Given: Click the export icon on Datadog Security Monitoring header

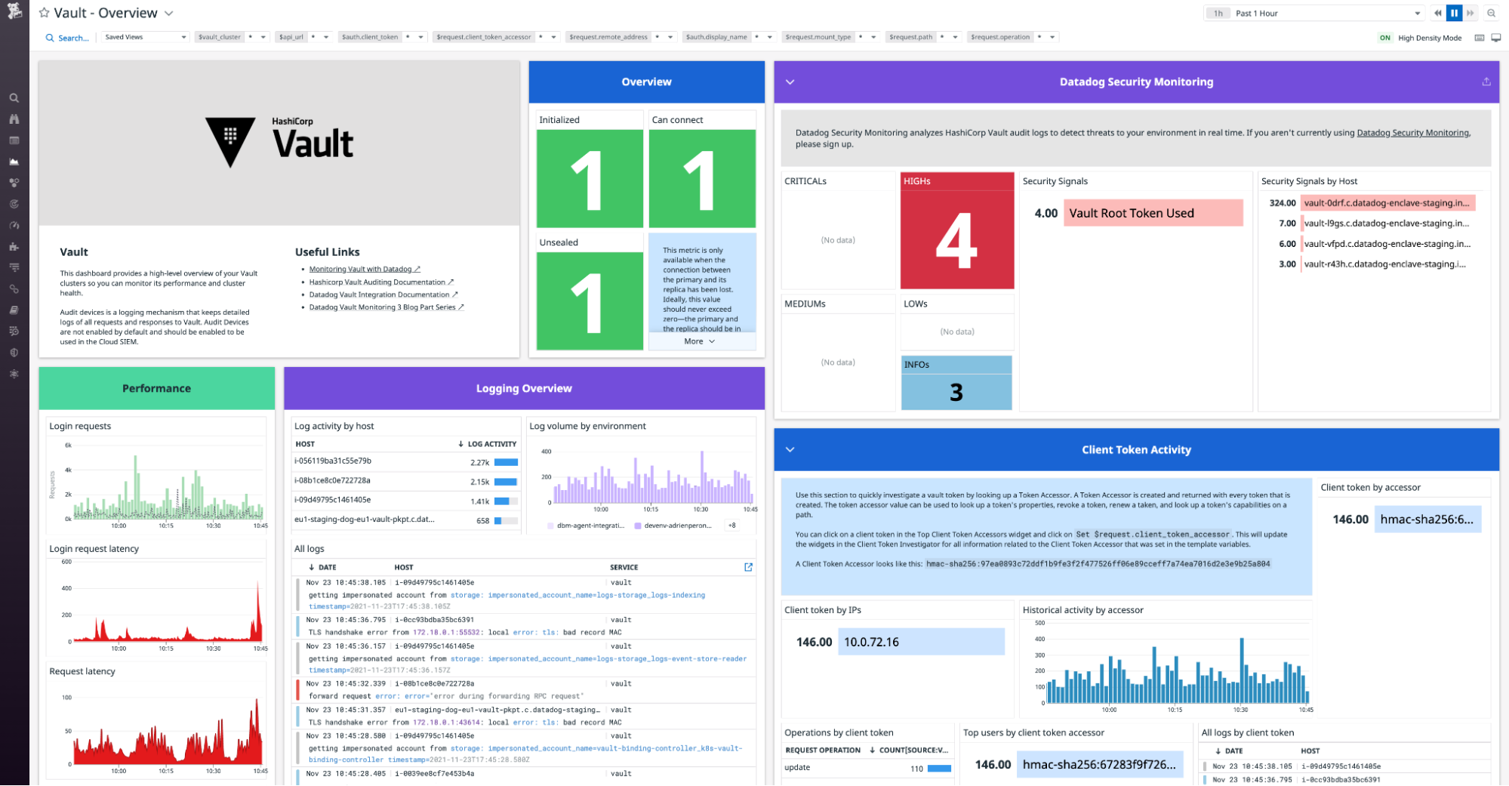Looking at the screenshot, I should coord(1486,81).
